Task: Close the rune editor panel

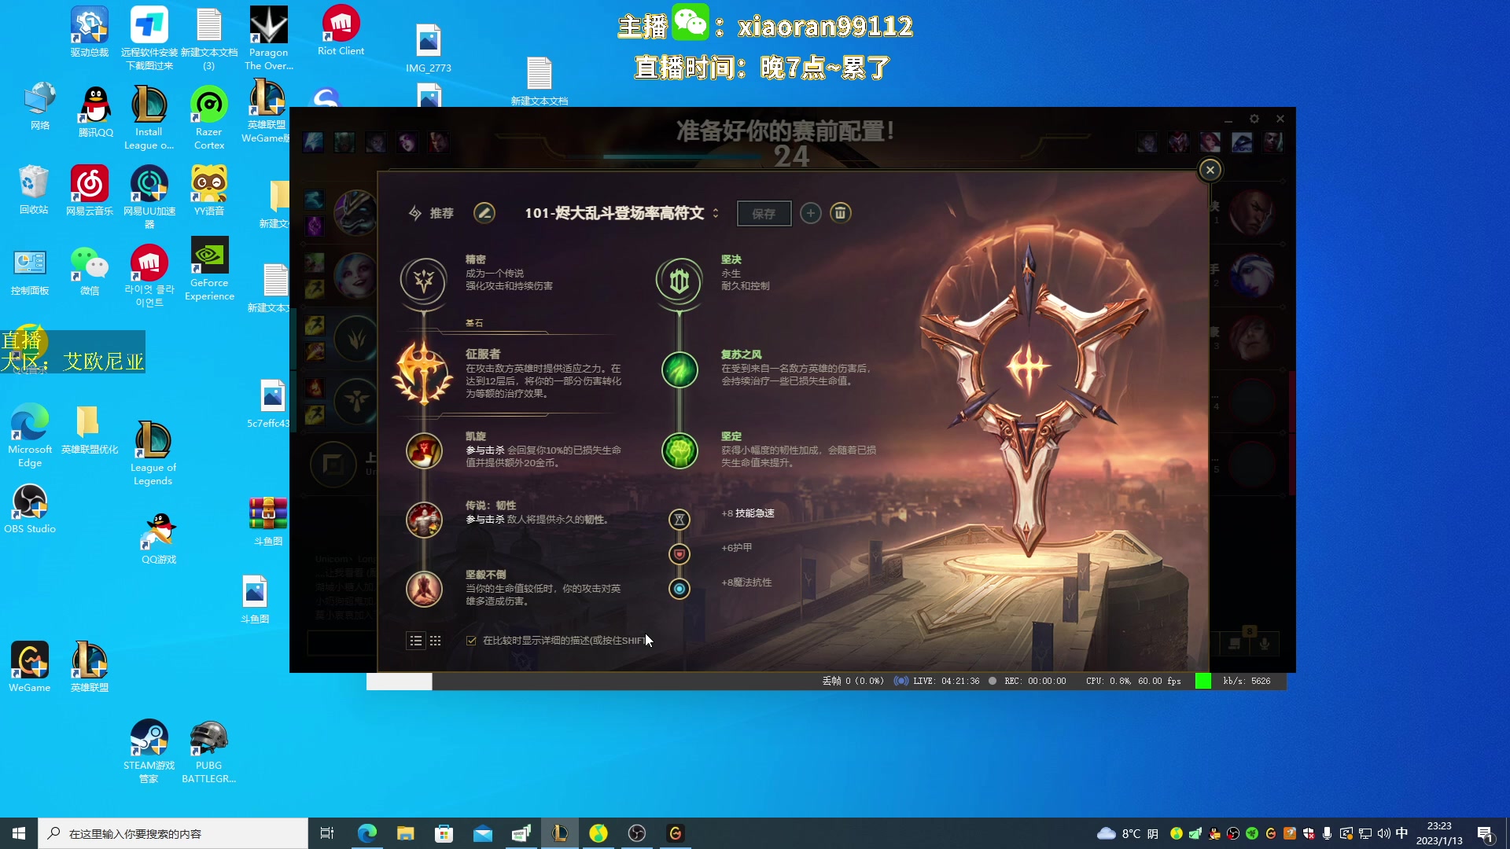Action: pos(1210,170)
